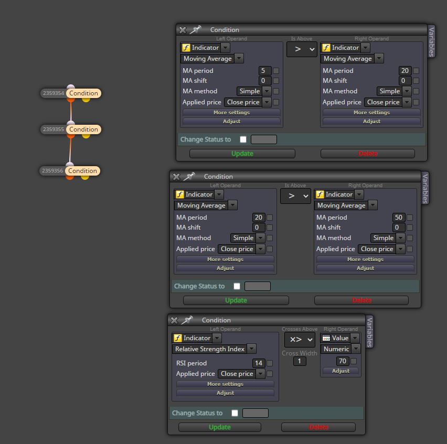Click the Value type icon in RSI panel
The width and height of the screenshot is (447, 444).
[326, 338]
